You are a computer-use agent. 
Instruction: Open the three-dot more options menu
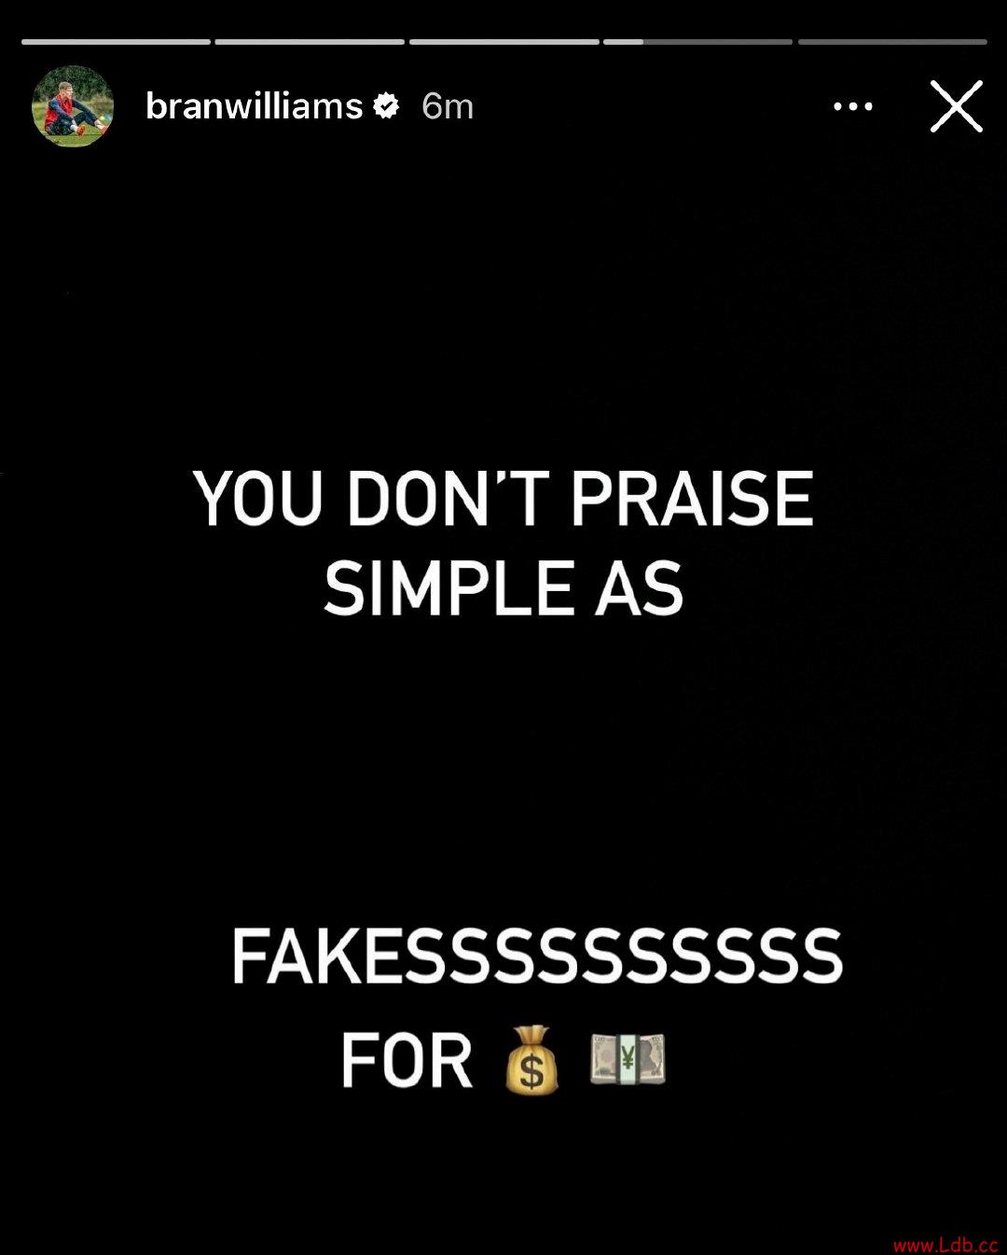tap(853, 106)
